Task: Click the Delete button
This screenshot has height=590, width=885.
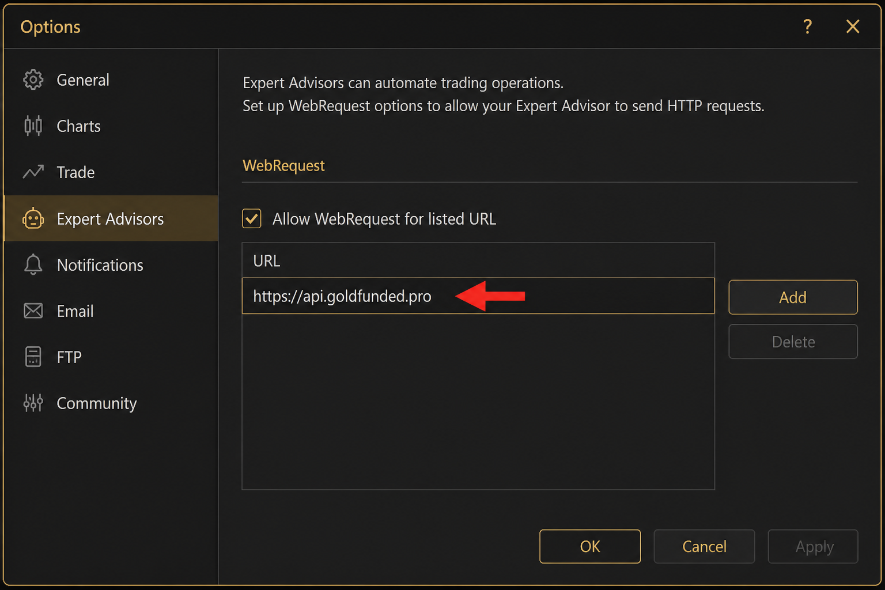Action: pyautogui.click(x=793, y=342)
